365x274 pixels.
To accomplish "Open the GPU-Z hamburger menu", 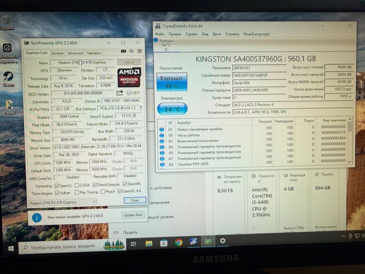I will click(140, 51).
